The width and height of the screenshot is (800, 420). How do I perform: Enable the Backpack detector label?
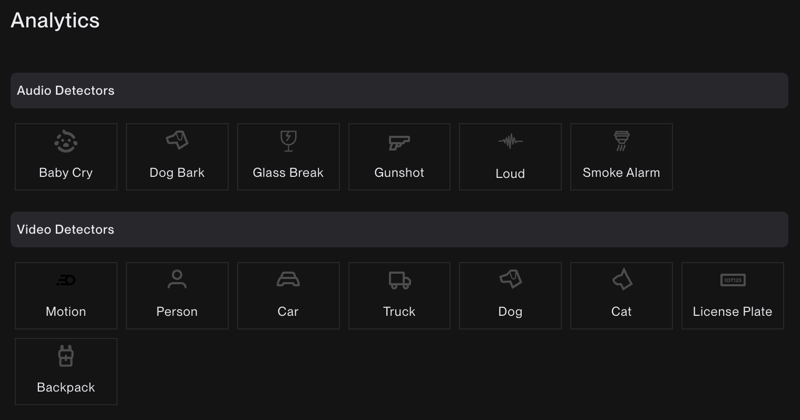point(66,387)
